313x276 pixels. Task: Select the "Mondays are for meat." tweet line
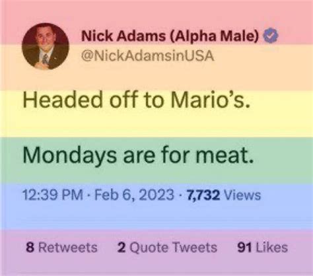(x=138, y=155)
